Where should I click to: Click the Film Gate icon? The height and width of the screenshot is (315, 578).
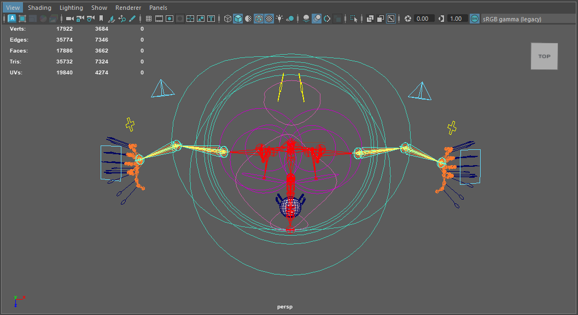point(159,19)
